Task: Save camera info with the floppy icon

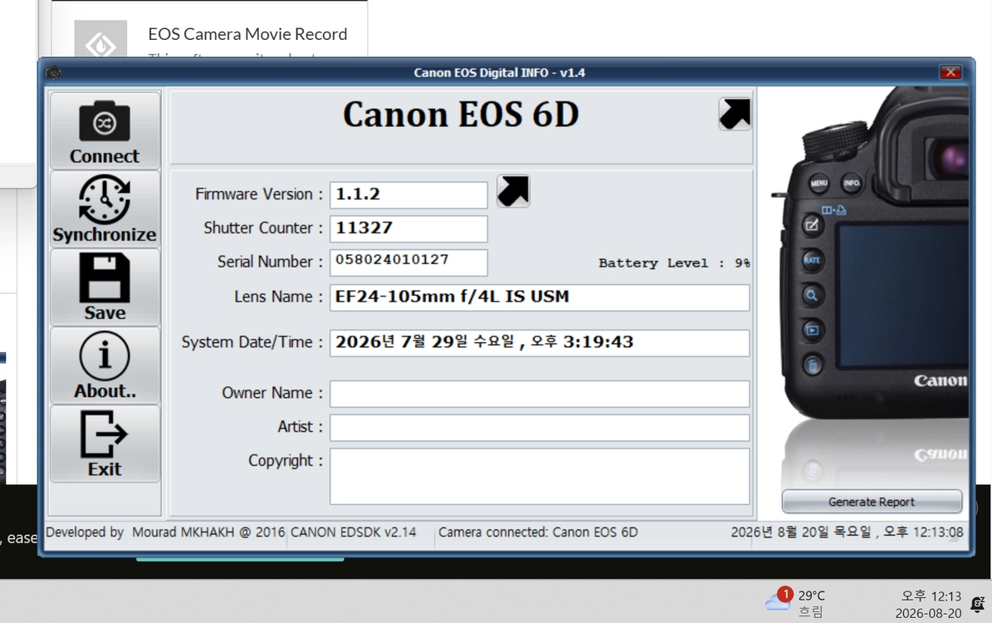Action: [105, 287]
